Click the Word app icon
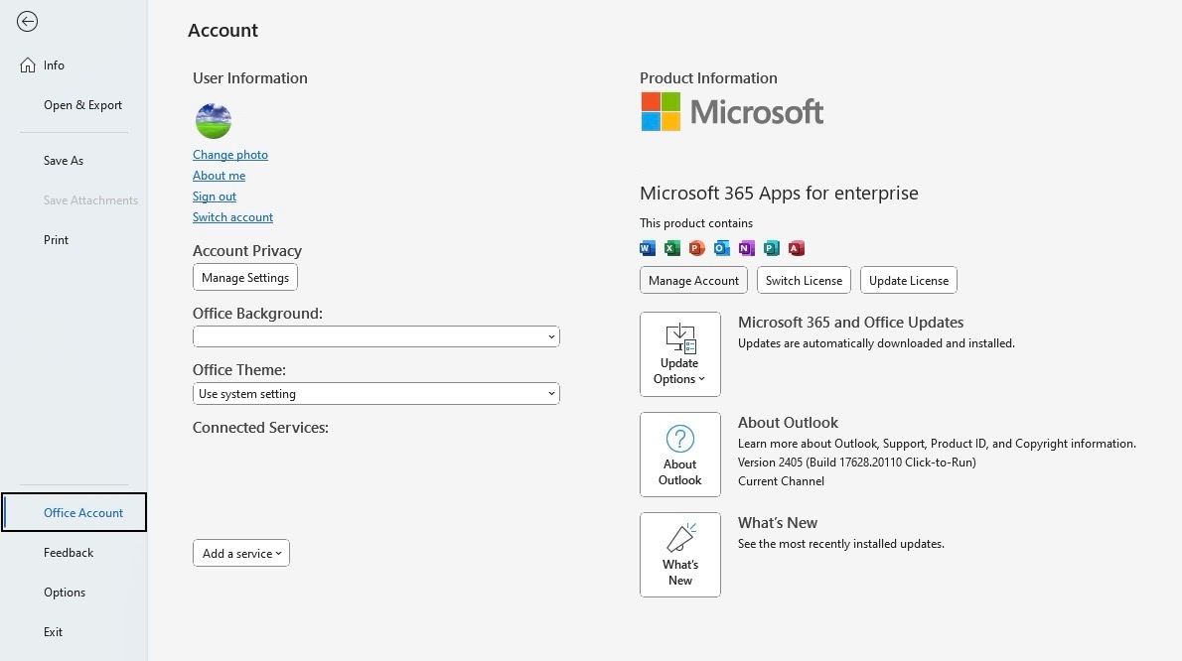Viewport: 1182px width, 661px height. click(x=648, y=248)
